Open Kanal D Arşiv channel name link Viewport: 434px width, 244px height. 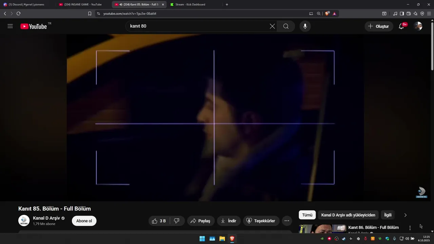[46, 218]
